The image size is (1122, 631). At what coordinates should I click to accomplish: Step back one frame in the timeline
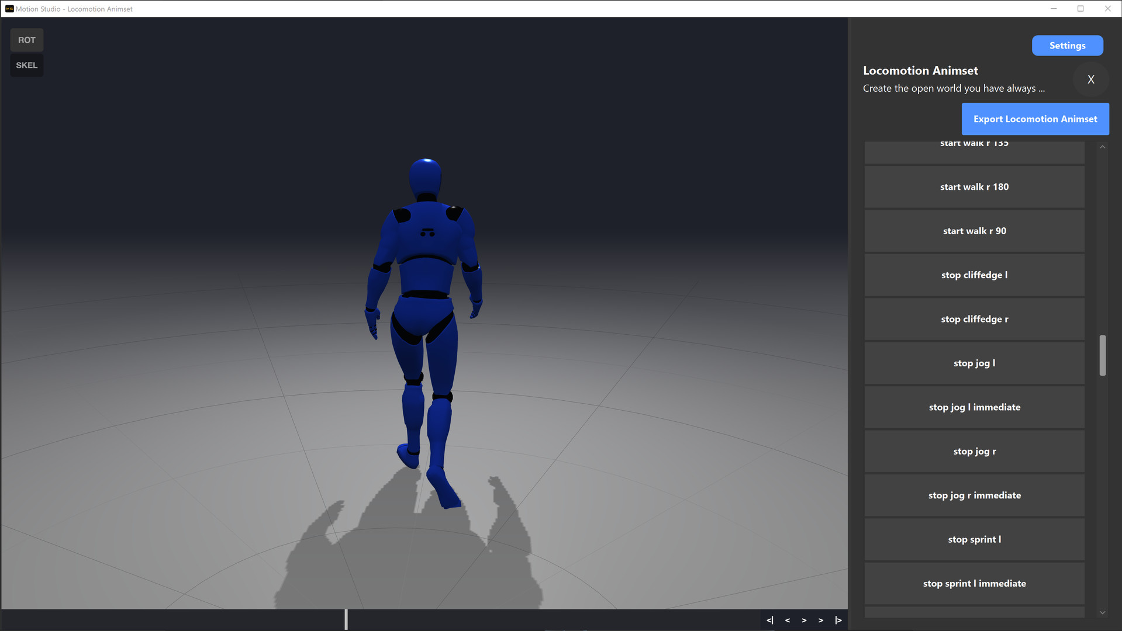coord(787,620)
